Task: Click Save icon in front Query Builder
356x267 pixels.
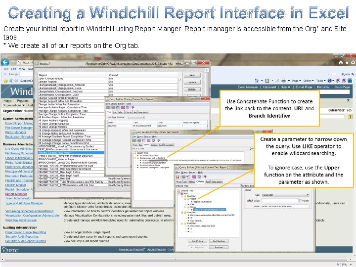Action: 178,177
